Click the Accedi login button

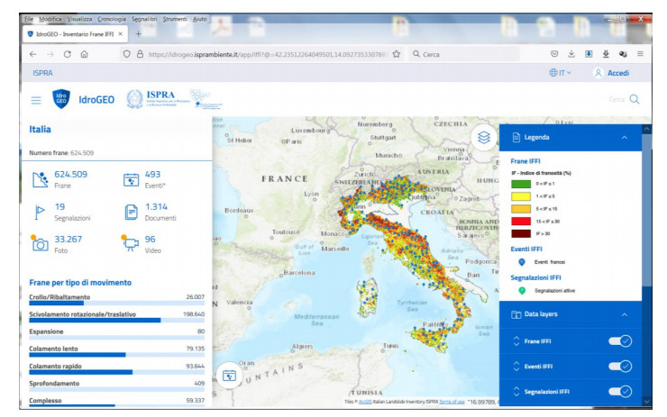611,73
